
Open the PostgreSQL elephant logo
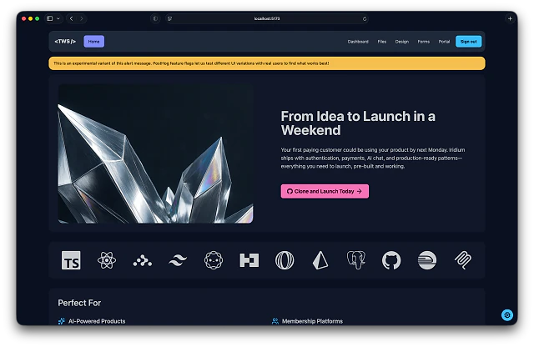click(356, 260)
